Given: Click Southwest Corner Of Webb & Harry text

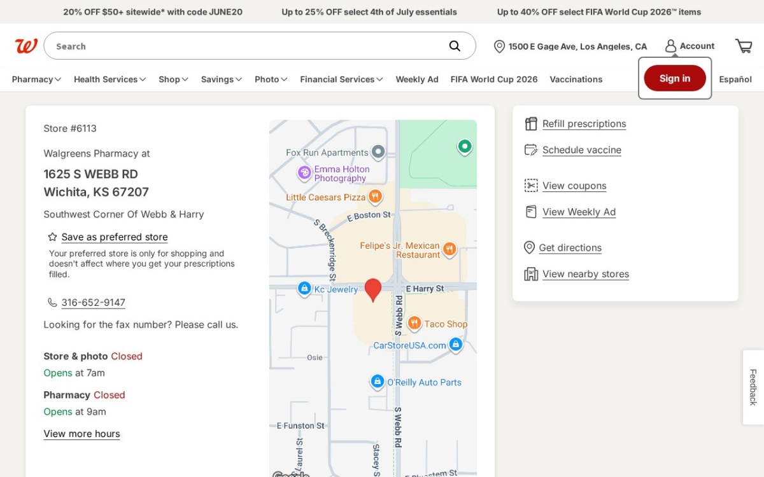Looking at the screenshot, I should point(124,214).
